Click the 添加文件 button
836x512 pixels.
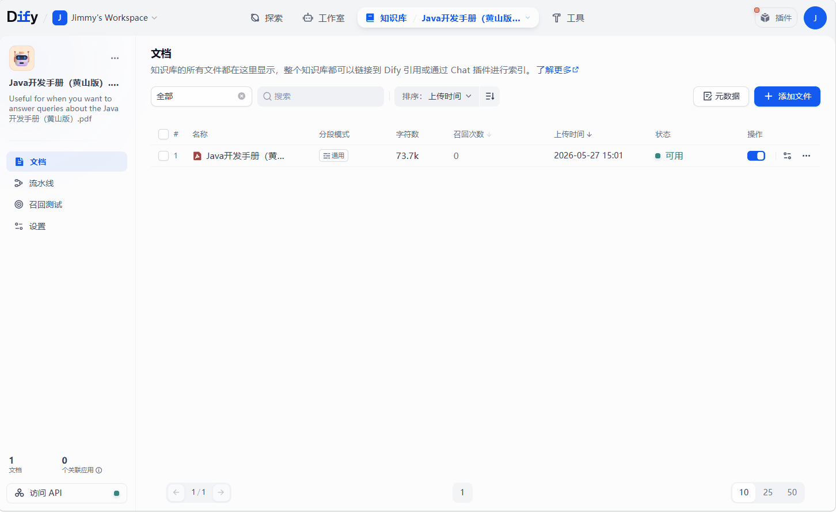click(x=787, y=96)
